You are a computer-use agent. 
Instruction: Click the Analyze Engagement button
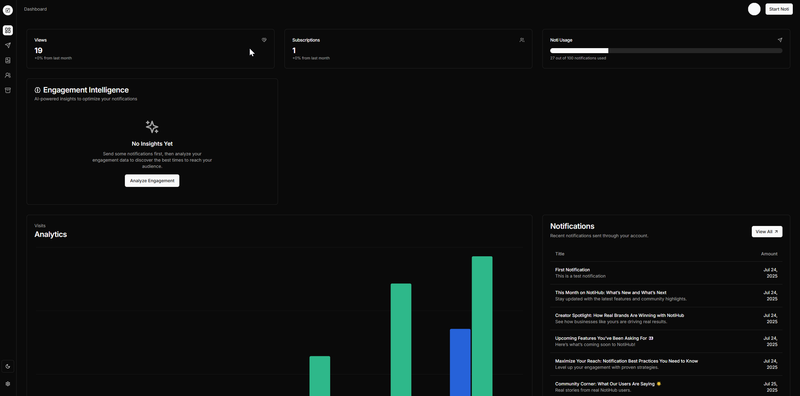(152, 181)
